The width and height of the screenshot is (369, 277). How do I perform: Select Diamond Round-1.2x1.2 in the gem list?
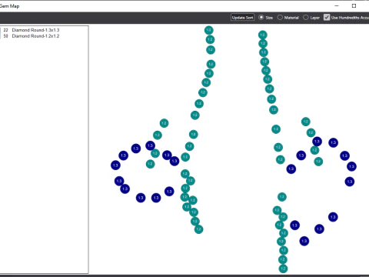click(x=35, y=36)
